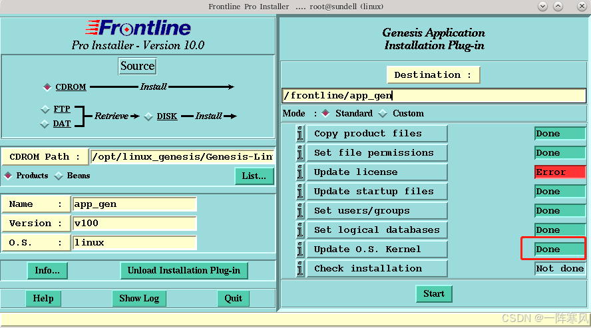The width and height of the screenshot is (591, 328).
Task: Select DAT as retrieve source
Action: [45, 124]
